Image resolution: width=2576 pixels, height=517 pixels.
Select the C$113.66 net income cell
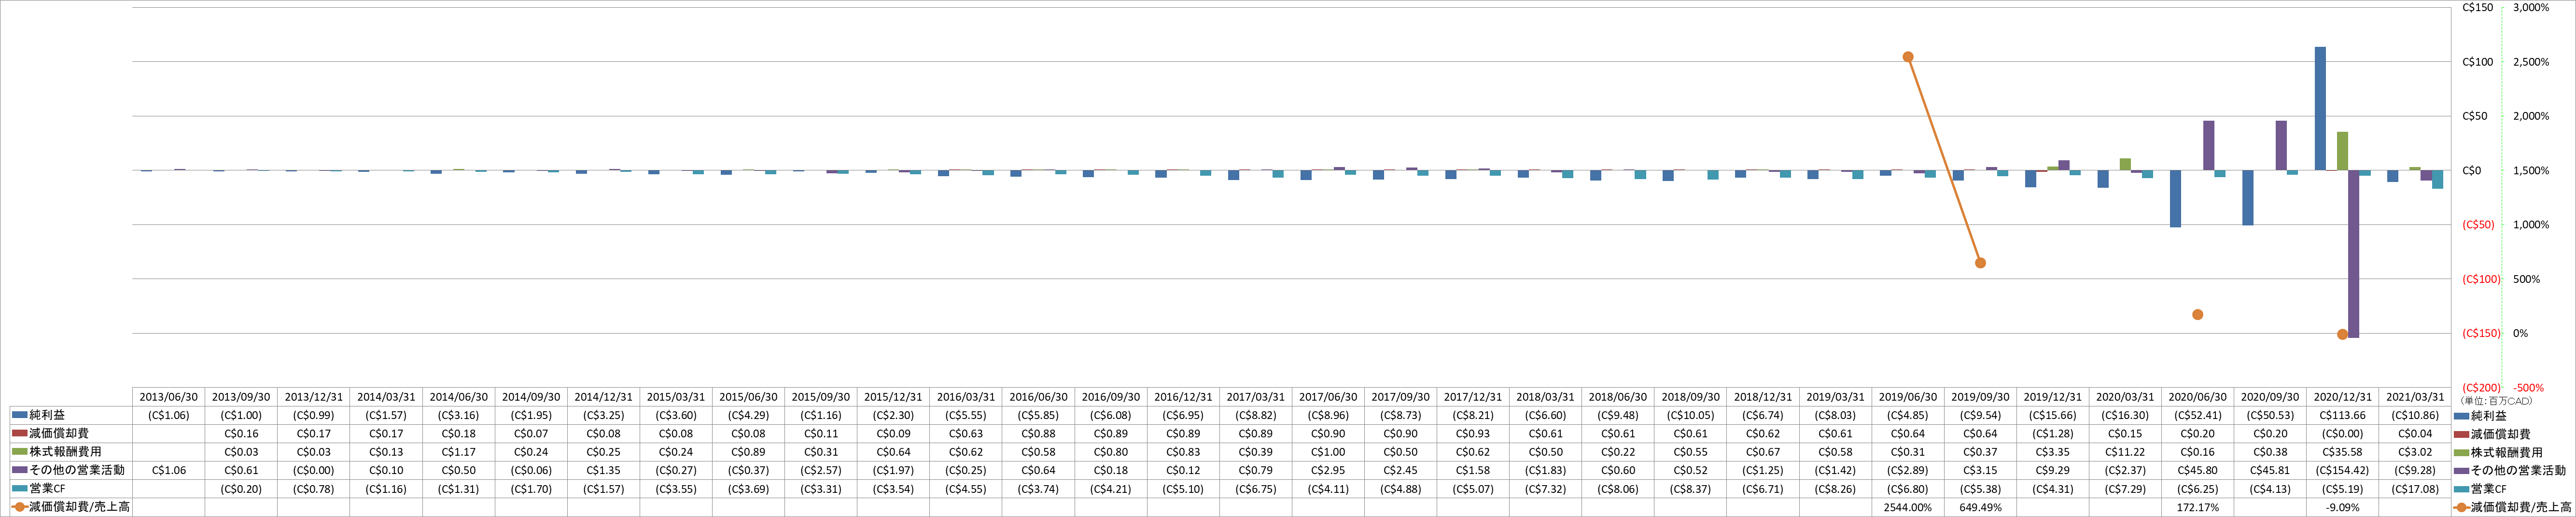(2343, 415)
